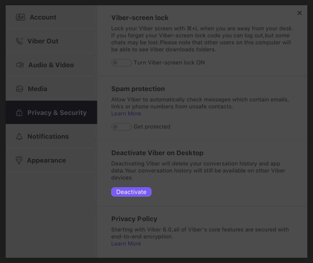This screenshot has width=313, height=263.
Task: Click the Turn Viber-screen lock ON label
Action: [169, 63]
